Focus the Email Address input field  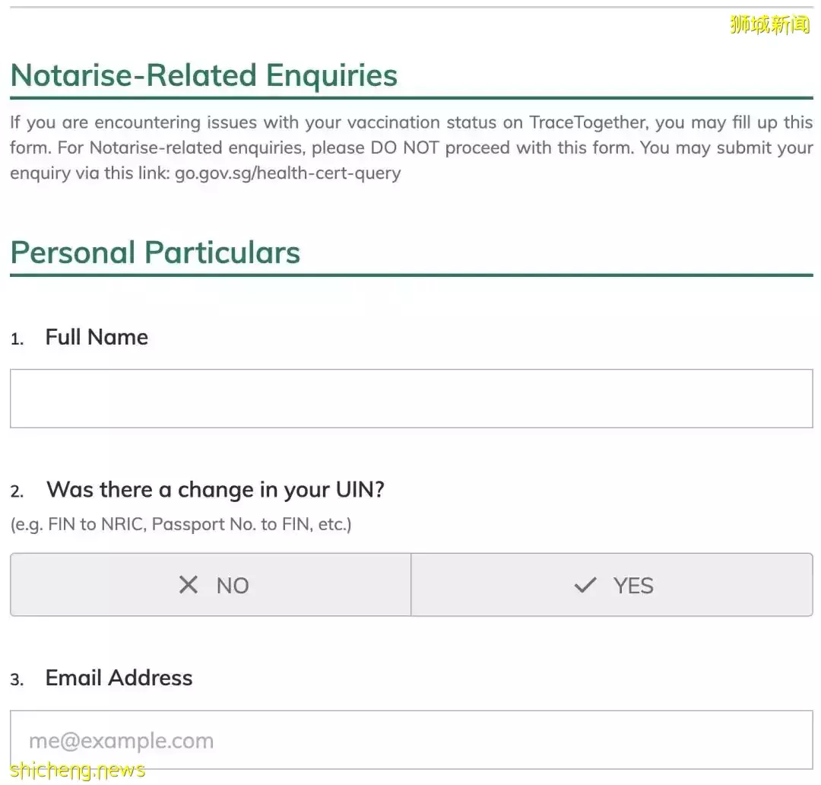pyautogui.click(x=410, y=740)
